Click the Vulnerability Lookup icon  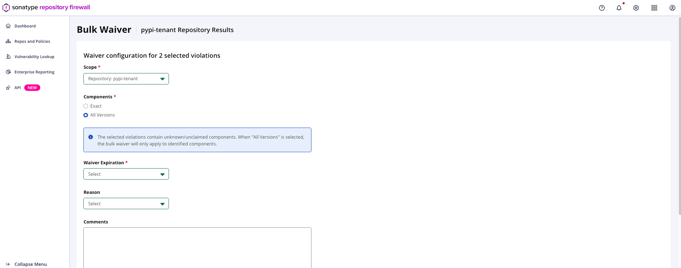8,57
